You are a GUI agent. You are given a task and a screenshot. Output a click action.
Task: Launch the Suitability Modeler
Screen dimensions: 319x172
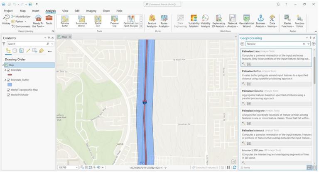[x=194, y=21]
